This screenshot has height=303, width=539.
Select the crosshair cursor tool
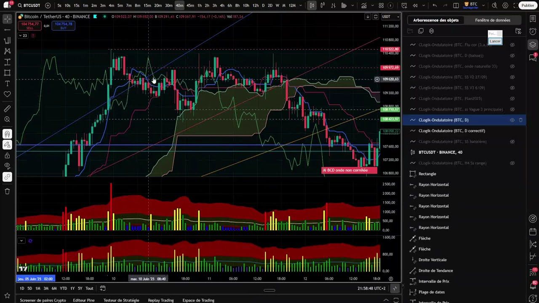7,19
